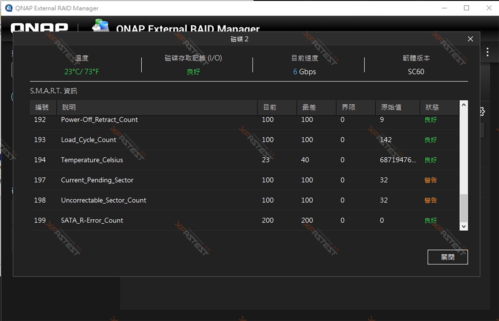
Task: Click the temperature value 23°C/ 73°F
Action: [82, 72]
